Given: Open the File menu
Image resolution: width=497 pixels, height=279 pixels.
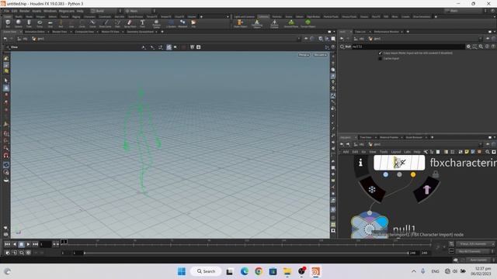Looking at the screenshot, I should (x=6, y=11).
